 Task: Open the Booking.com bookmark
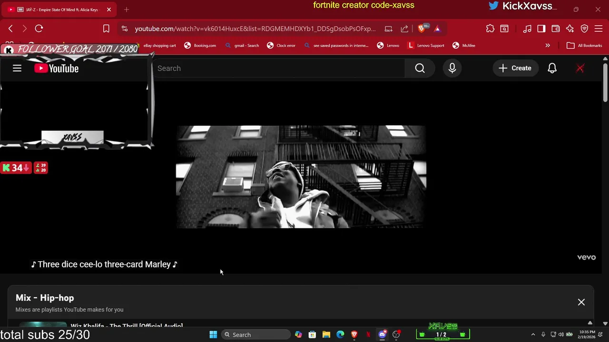[200, 46]
